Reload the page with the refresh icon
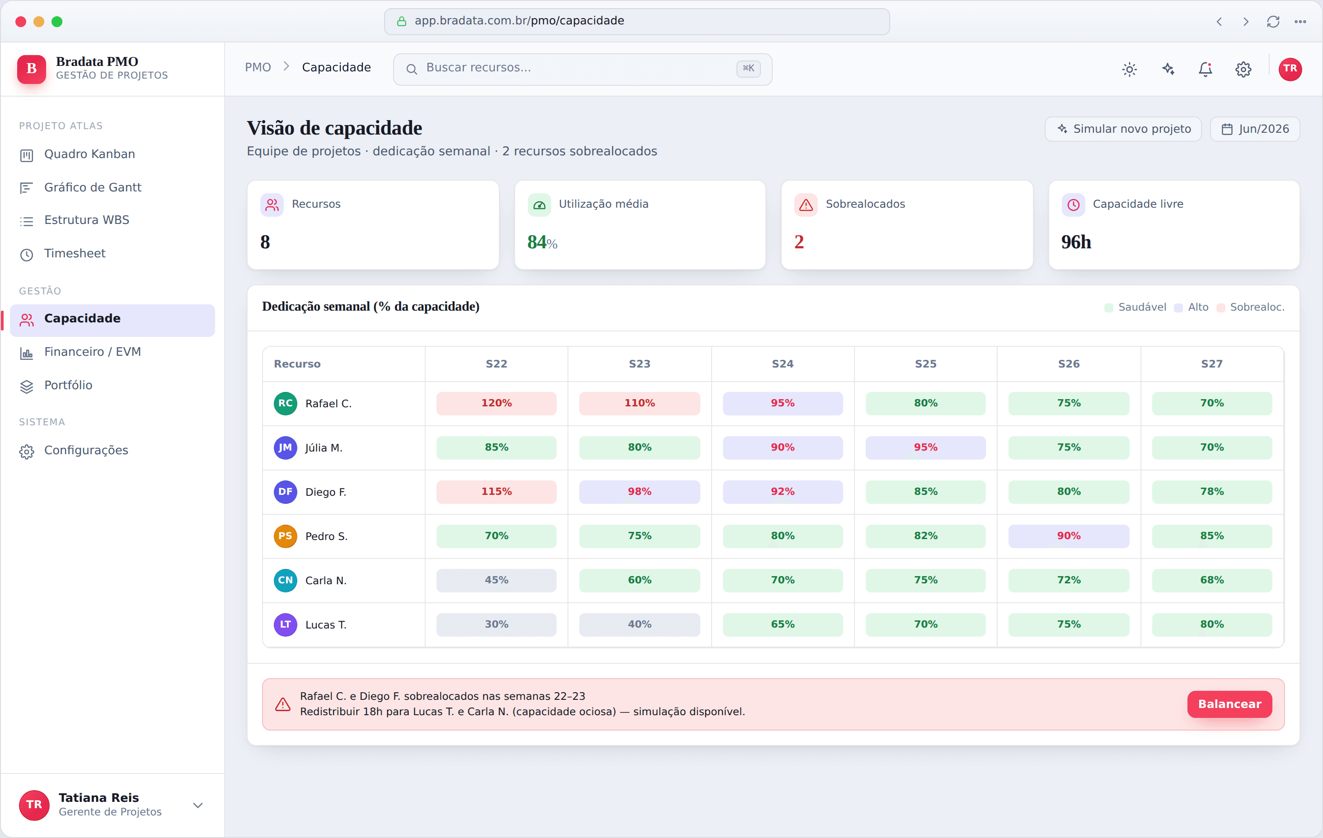Image resolution: width=1323 pixels, height=838 pixels. click(x=1273, y=21)
